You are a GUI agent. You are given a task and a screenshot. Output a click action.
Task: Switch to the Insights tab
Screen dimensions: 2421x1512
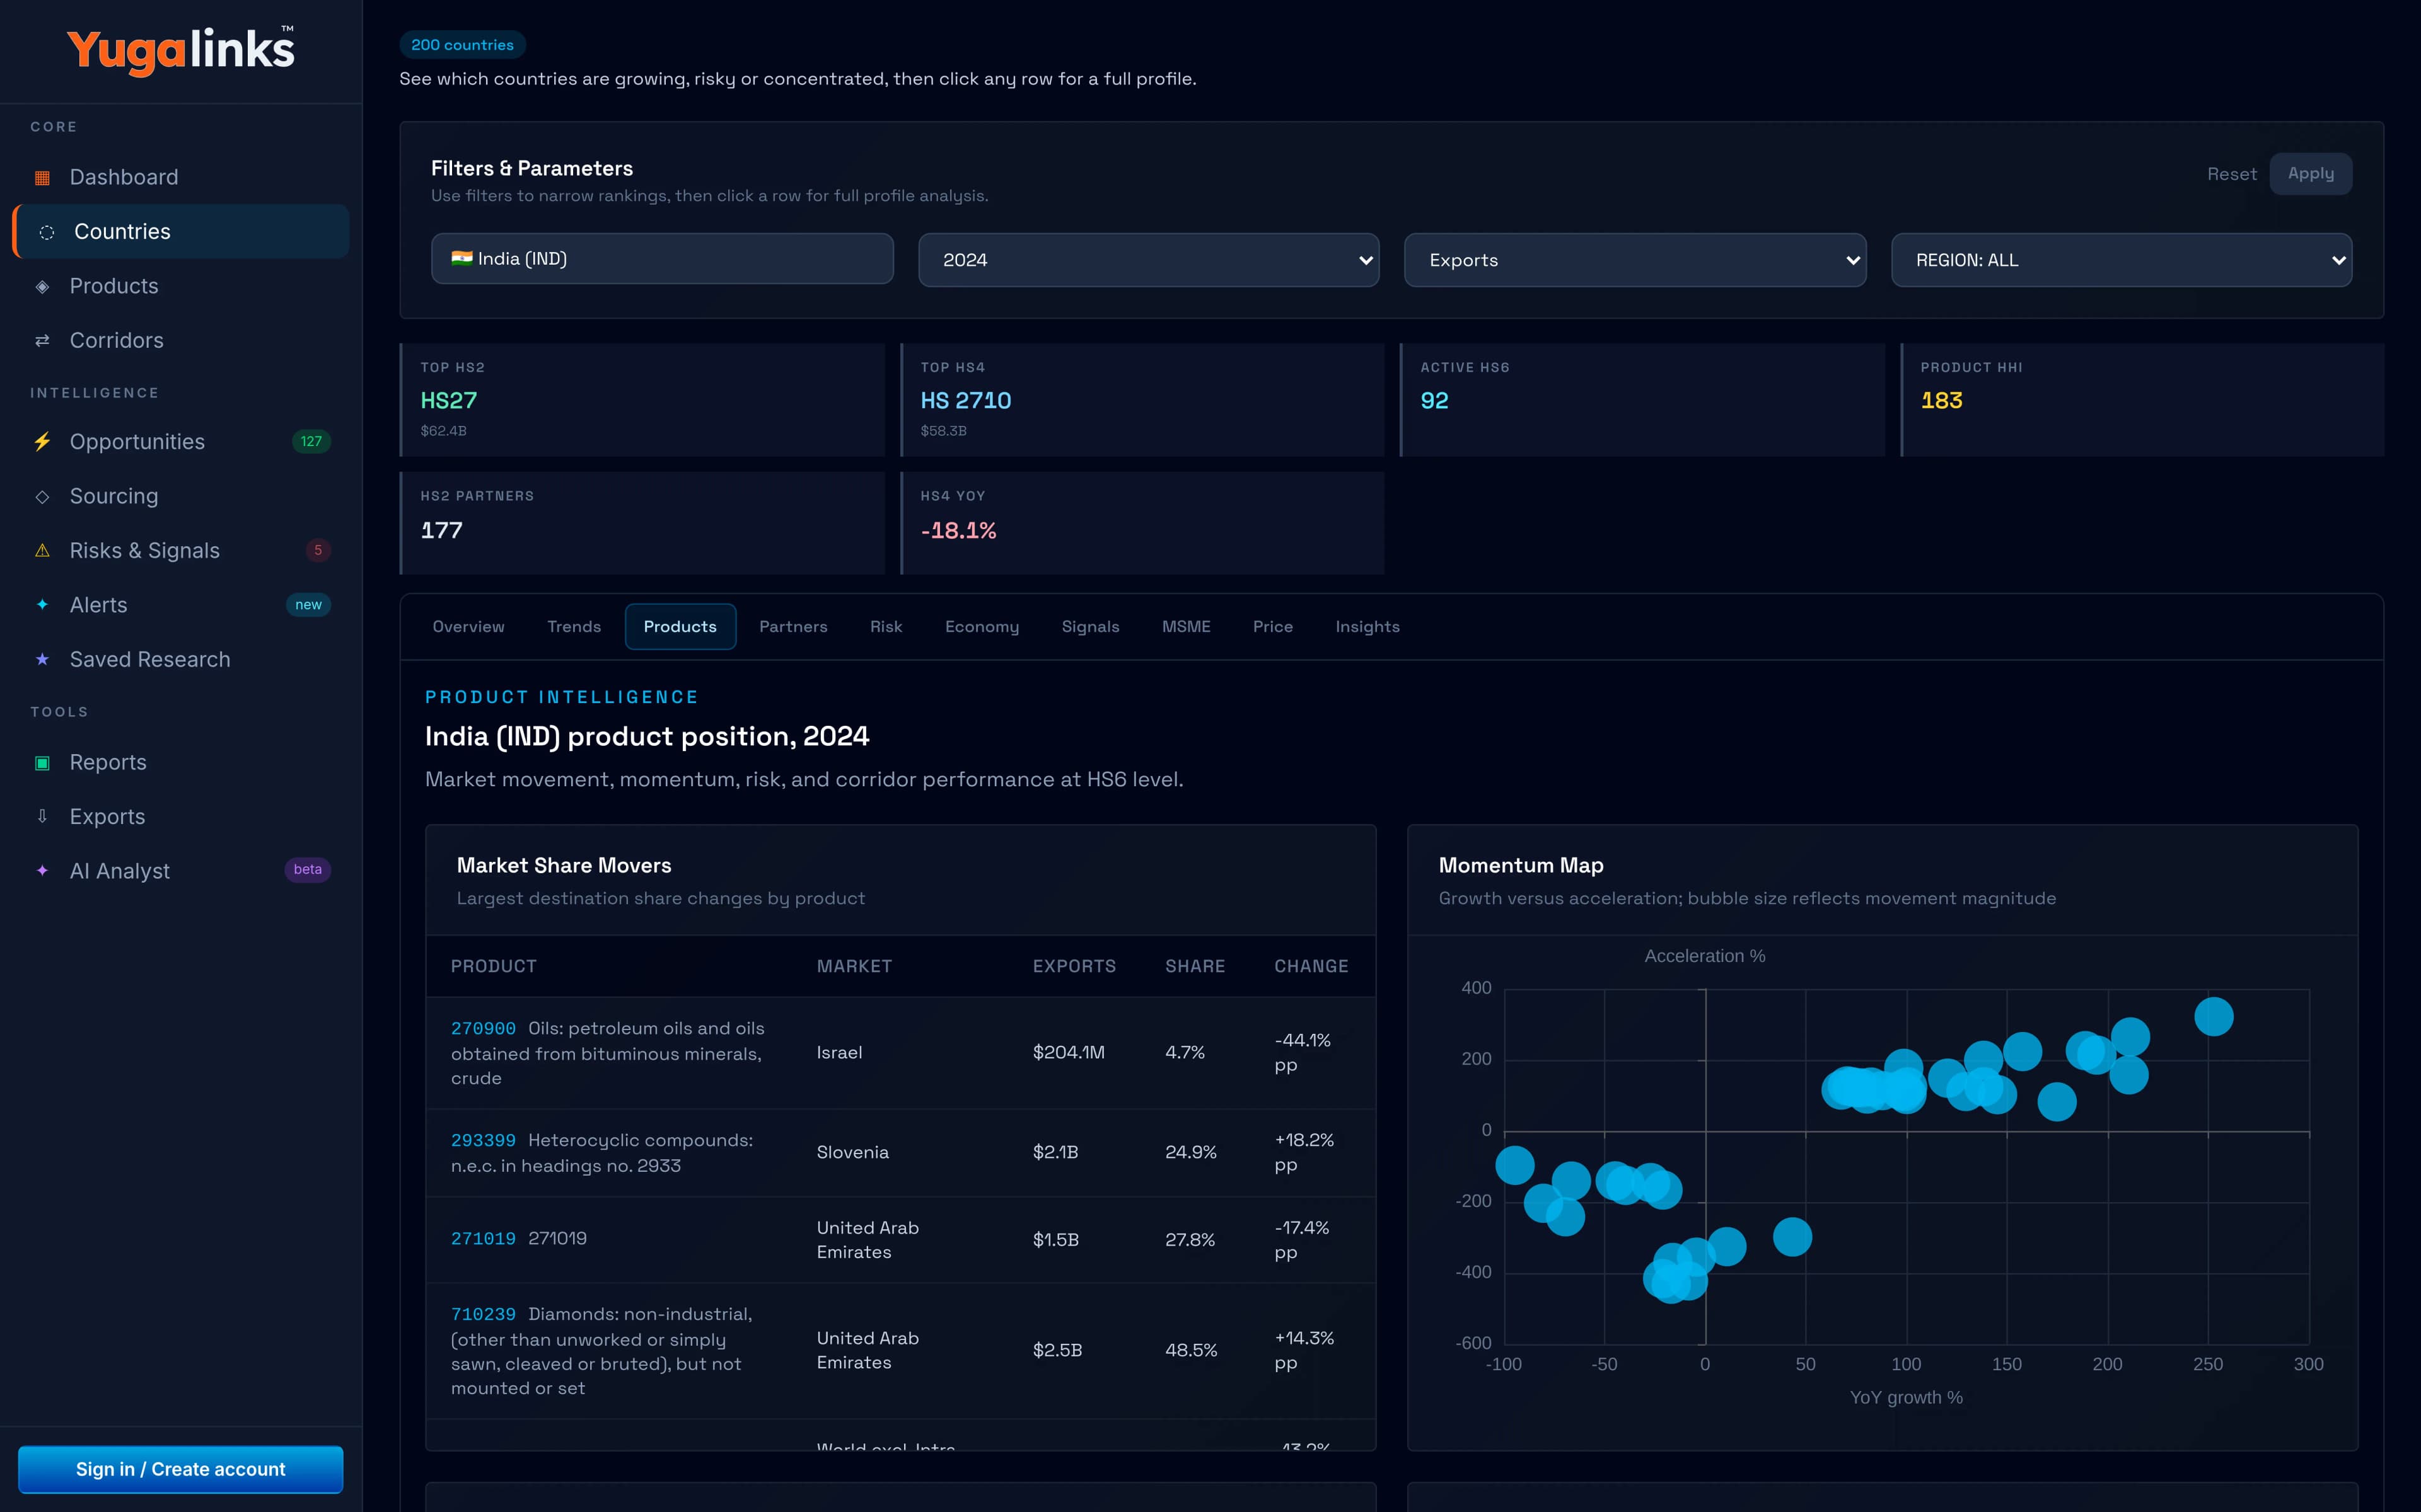click(x=1367, y=627)
